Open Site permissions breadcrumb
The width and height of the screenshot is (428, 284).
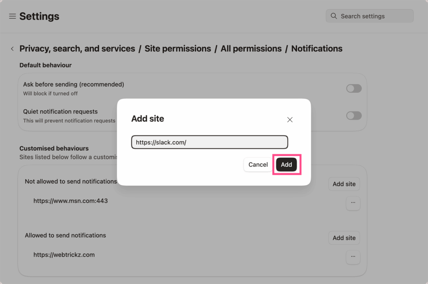coord(178,48)
